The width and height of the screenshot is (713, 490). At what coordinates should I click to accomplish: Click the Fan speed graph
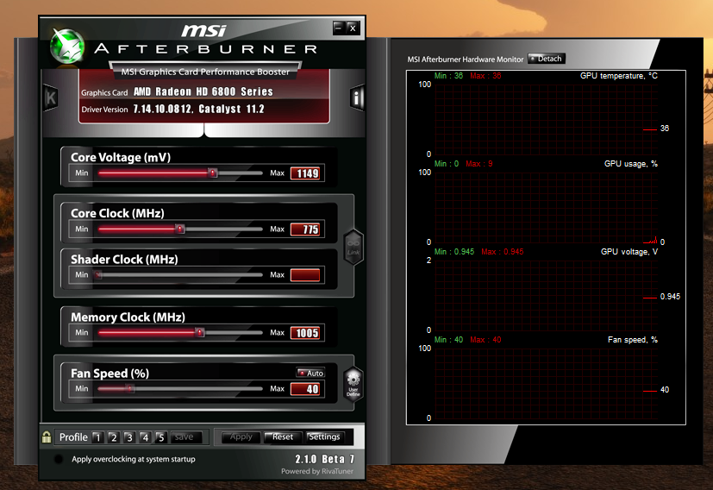pyautogui.click(x=546, y=383)
